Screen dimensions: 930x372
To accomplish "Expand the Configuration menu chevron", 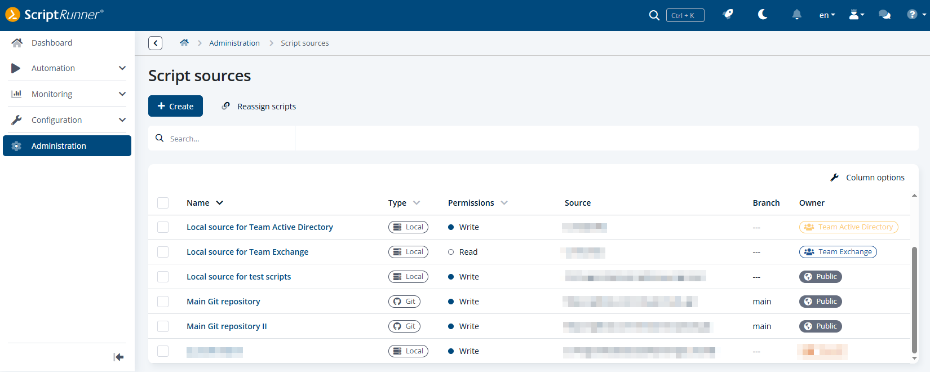I will point(122,120).
